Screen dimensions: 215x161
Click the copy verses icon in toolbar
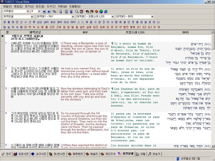[x=55, y=12]
